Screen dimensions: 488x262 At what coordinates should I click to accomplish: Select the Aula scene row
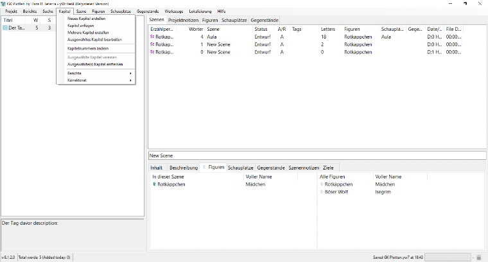306,37
